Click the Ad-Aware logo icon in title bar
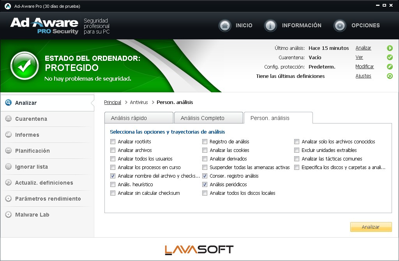 (8, 6)
